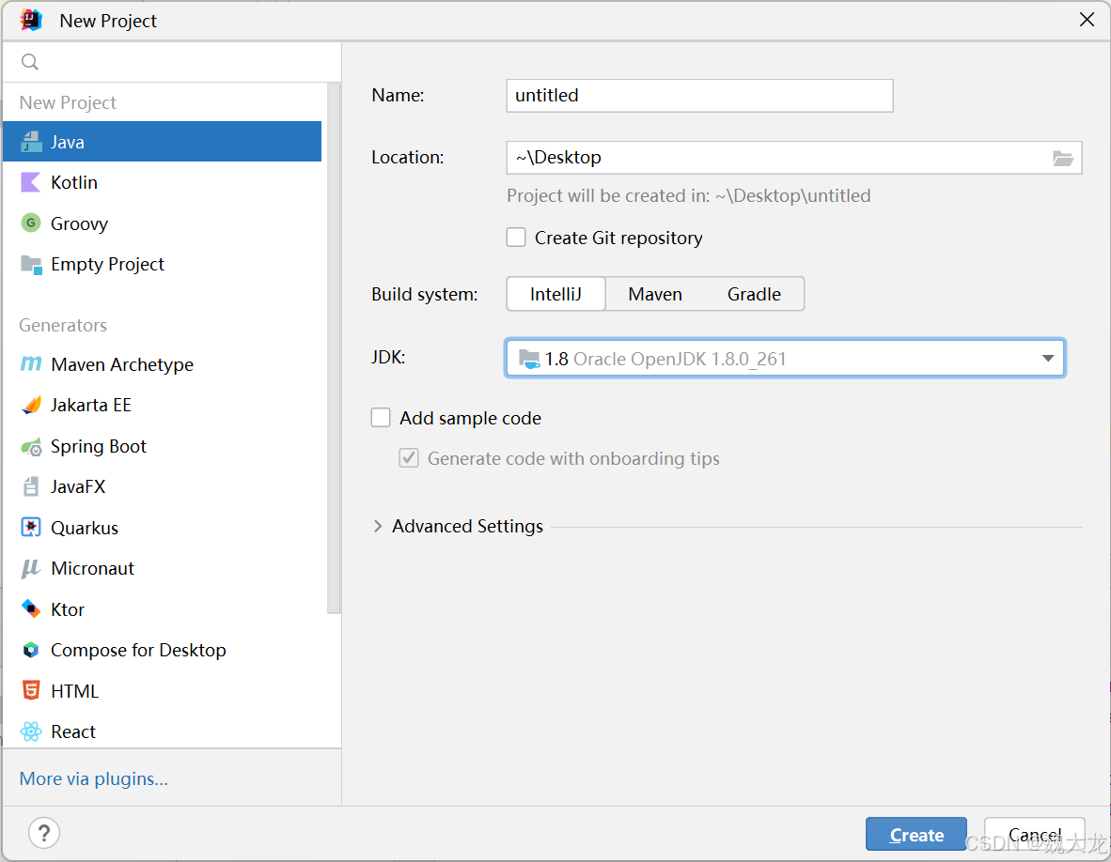Click the Maven Archetype m icon

[30, 363]
